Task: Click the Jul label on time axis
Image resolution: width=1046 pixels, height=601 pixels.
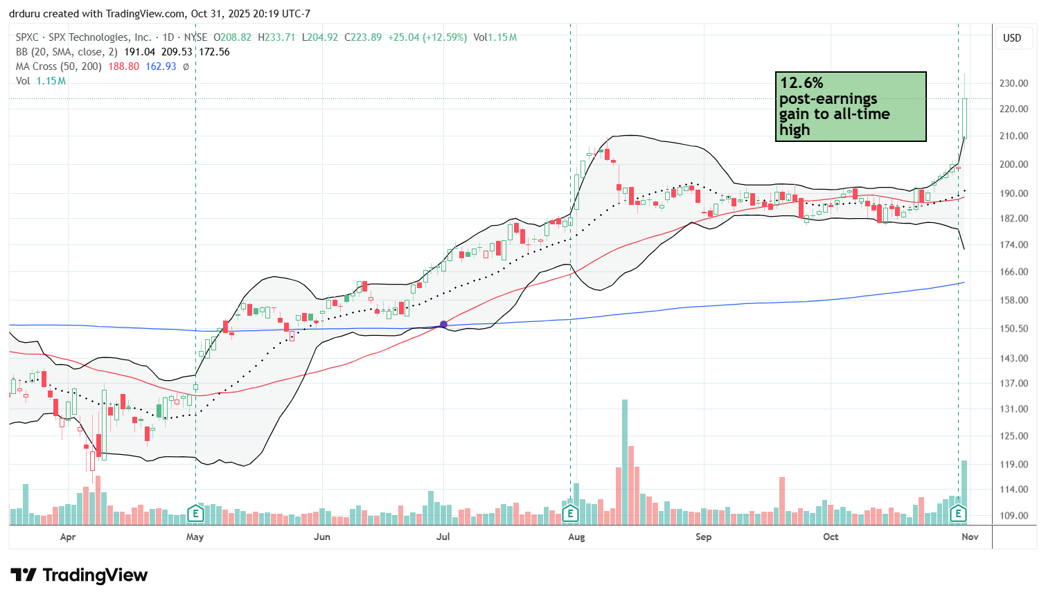Action: pos(443,537)
